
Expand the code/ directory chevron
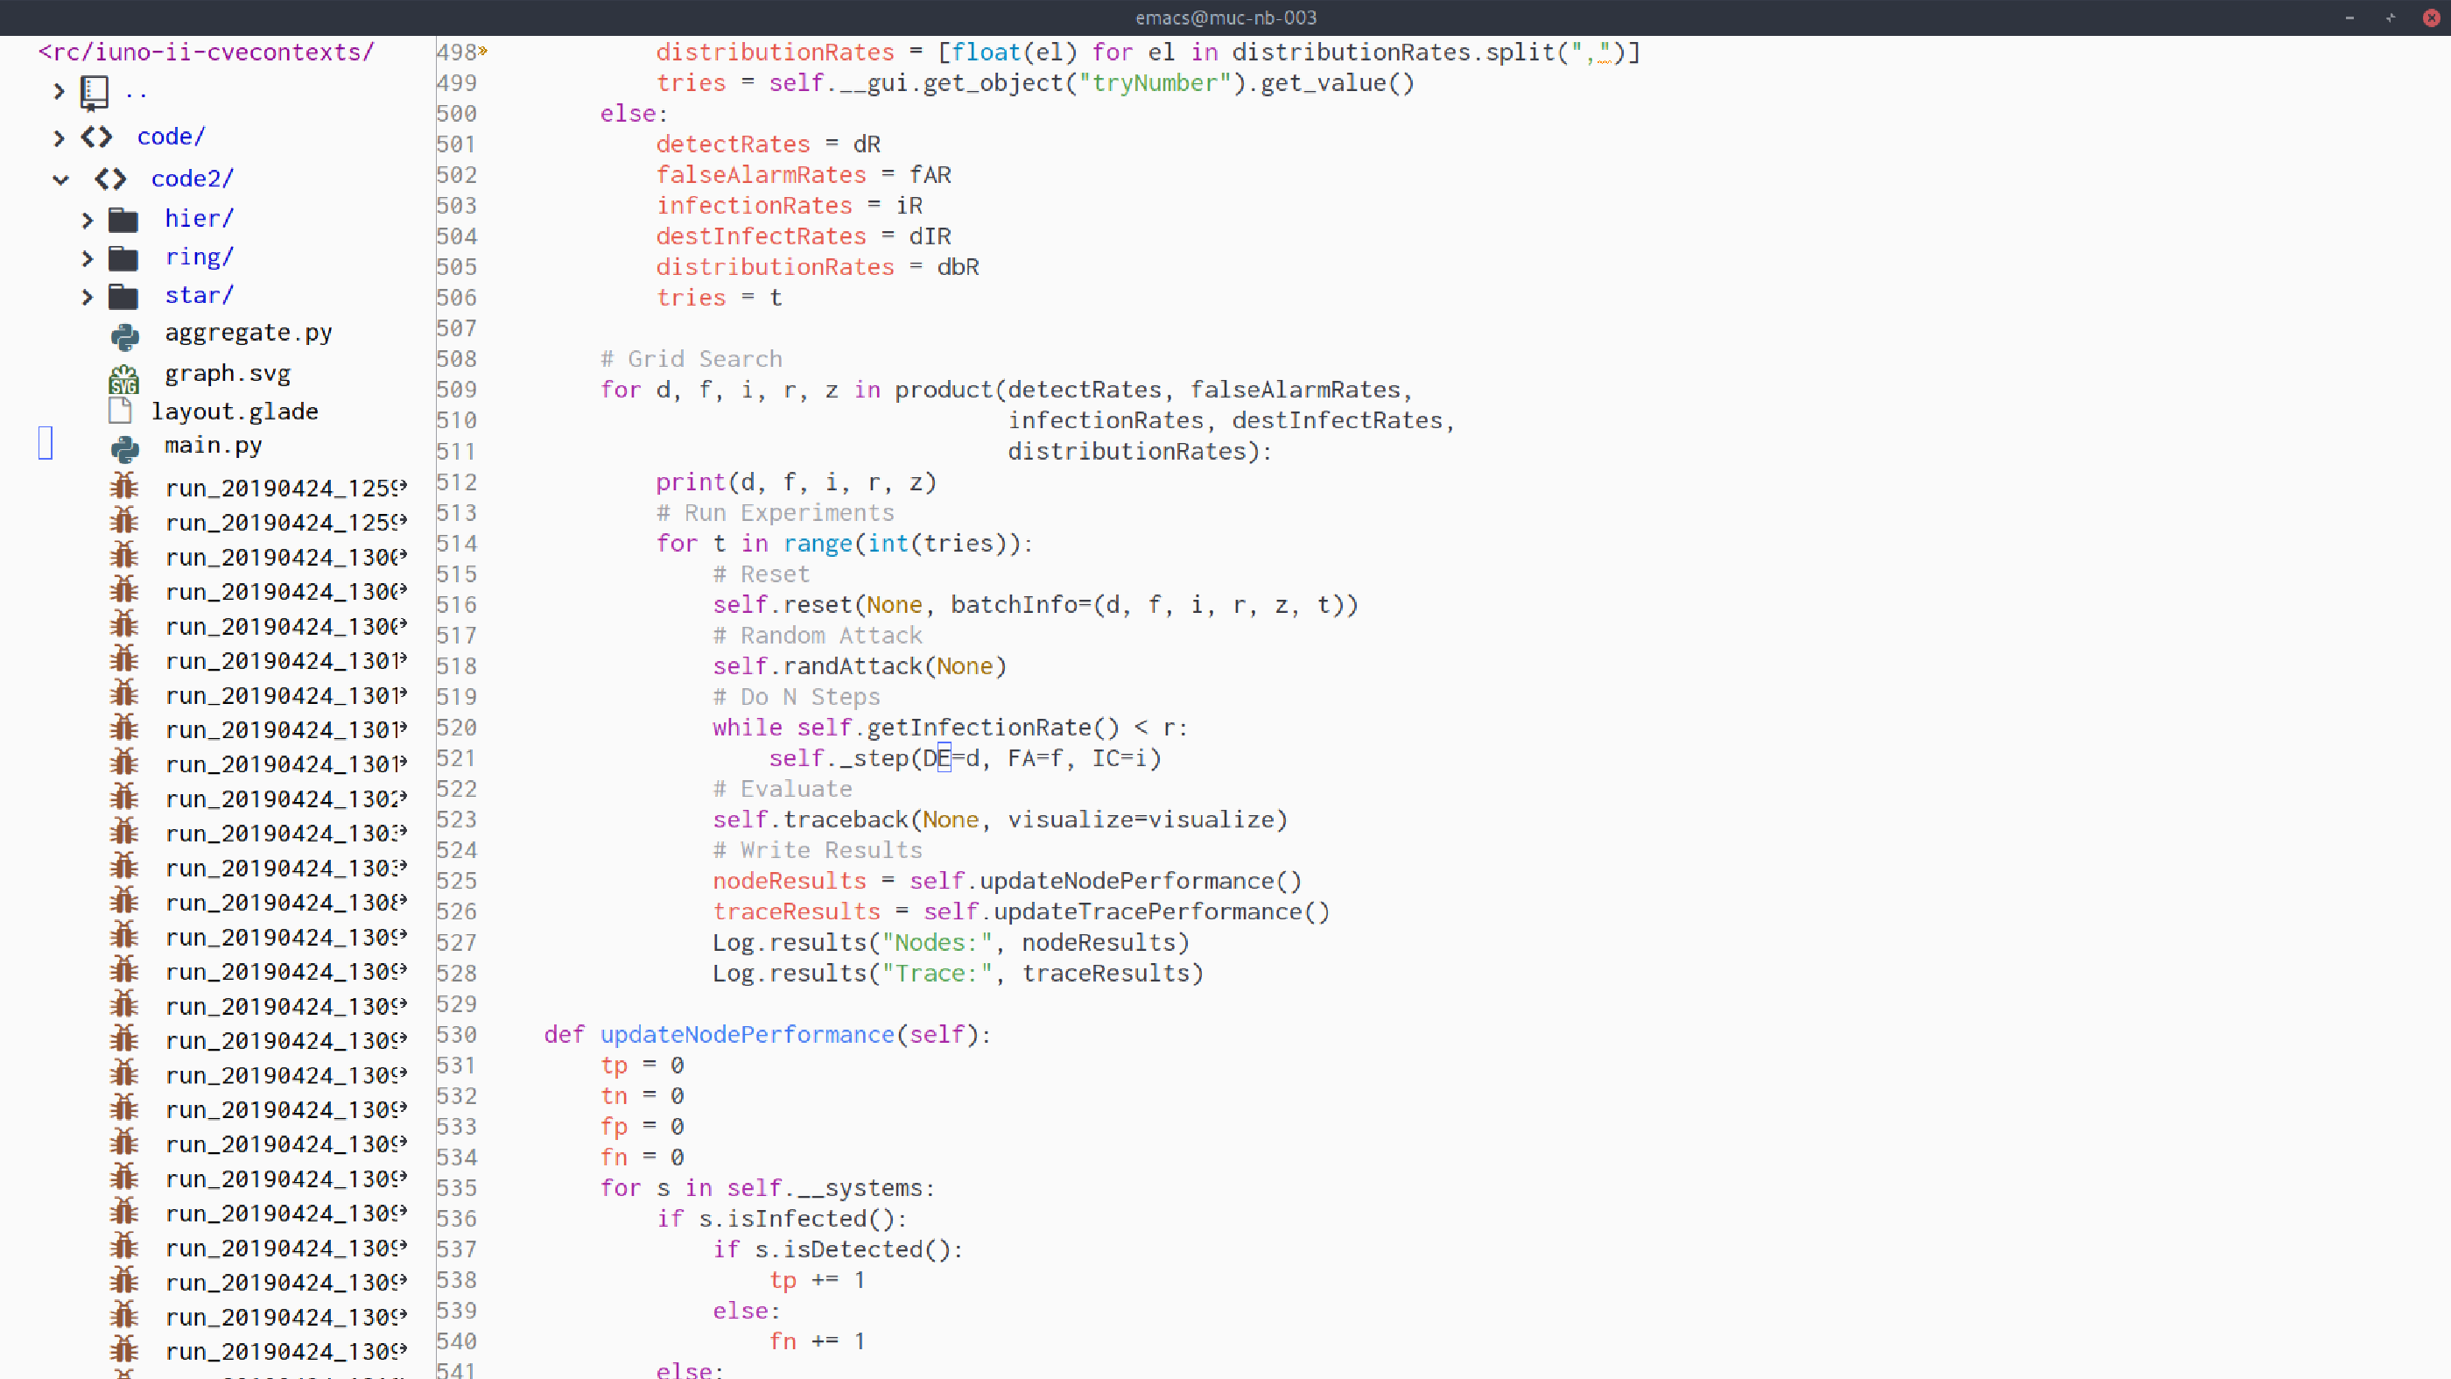(59, 138)
